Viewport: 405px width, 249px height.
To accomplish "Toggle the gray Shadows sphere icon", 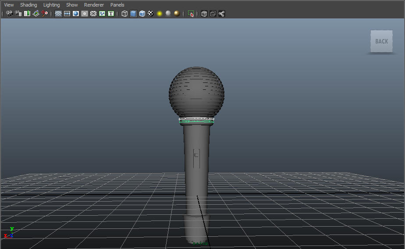I will pyautogui.click(x=168, y=14).
